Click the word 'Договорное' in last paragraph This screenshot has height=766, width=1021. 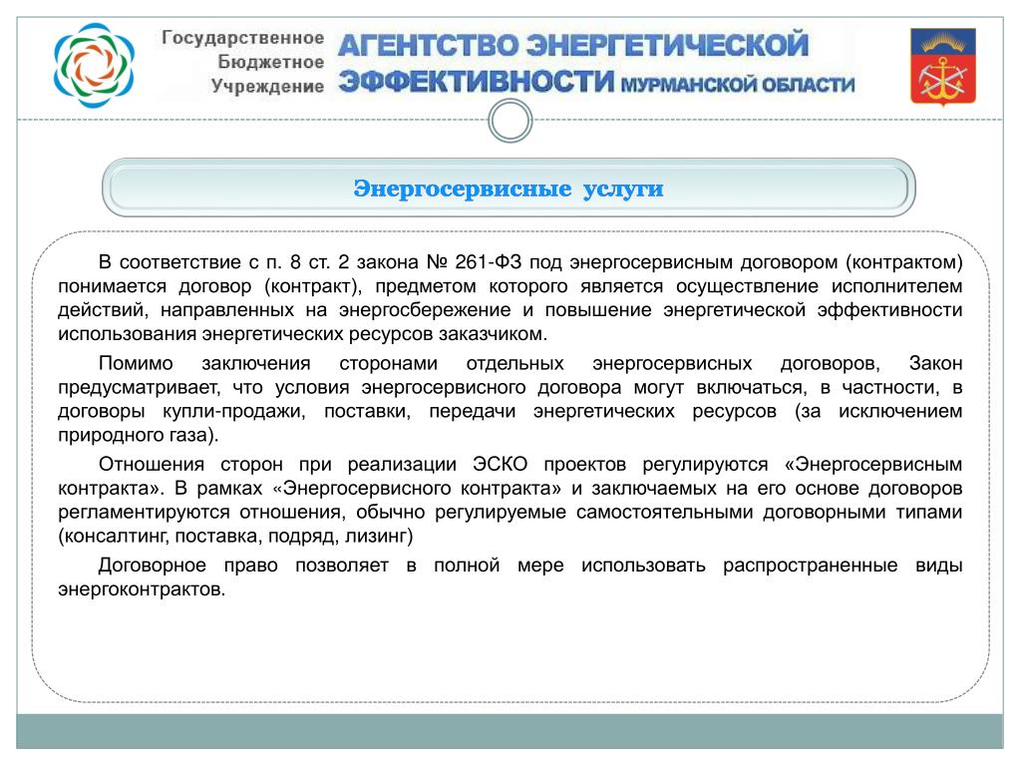[153, 566]
